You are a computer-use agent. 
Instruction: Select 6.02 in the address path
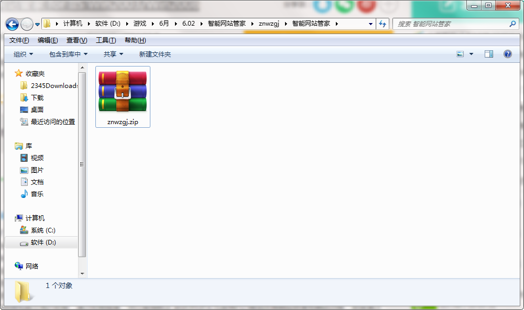(189, 24)
